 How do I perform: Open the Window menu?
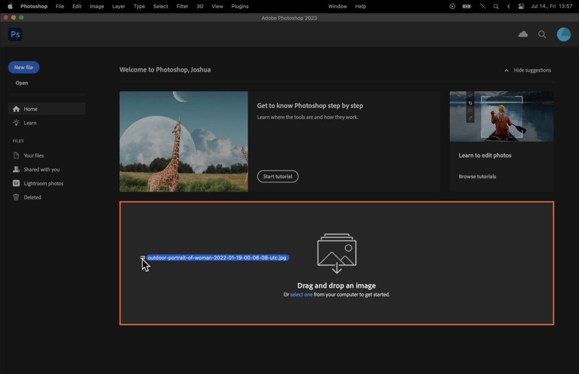pyautogui.click(x=338, y=6)
